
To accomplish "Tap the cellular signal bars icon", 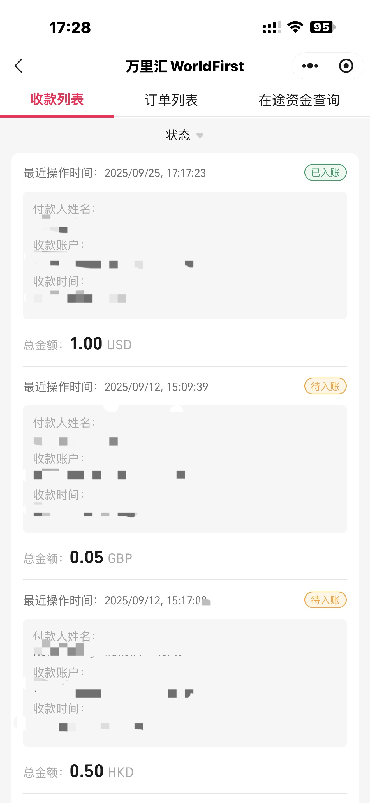I will pyautogui.click(x=271, y=27).
